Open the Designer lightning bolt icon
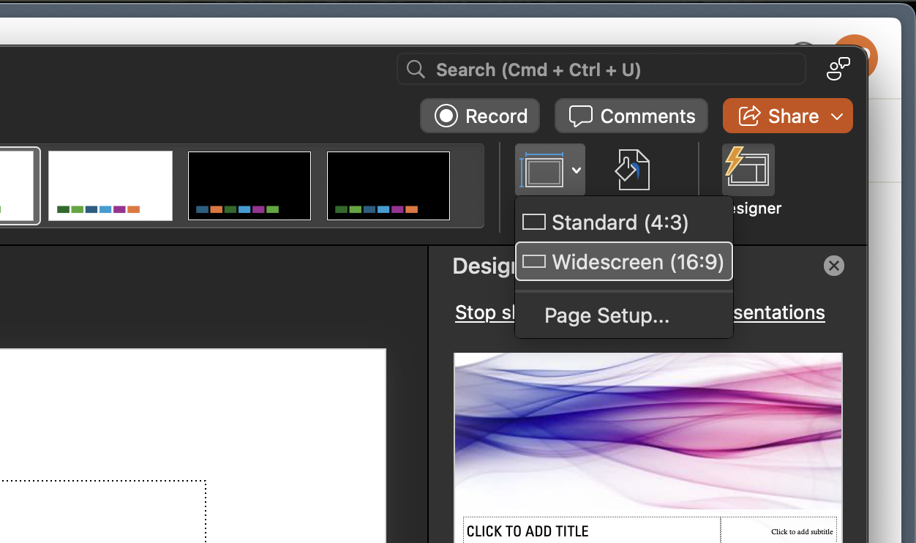 pos(748,170)
